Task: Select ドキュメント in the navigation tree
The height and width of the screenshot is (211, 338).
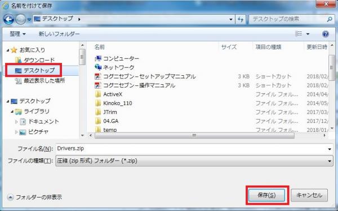Action: pyautogui.click(x=43, y=122)
